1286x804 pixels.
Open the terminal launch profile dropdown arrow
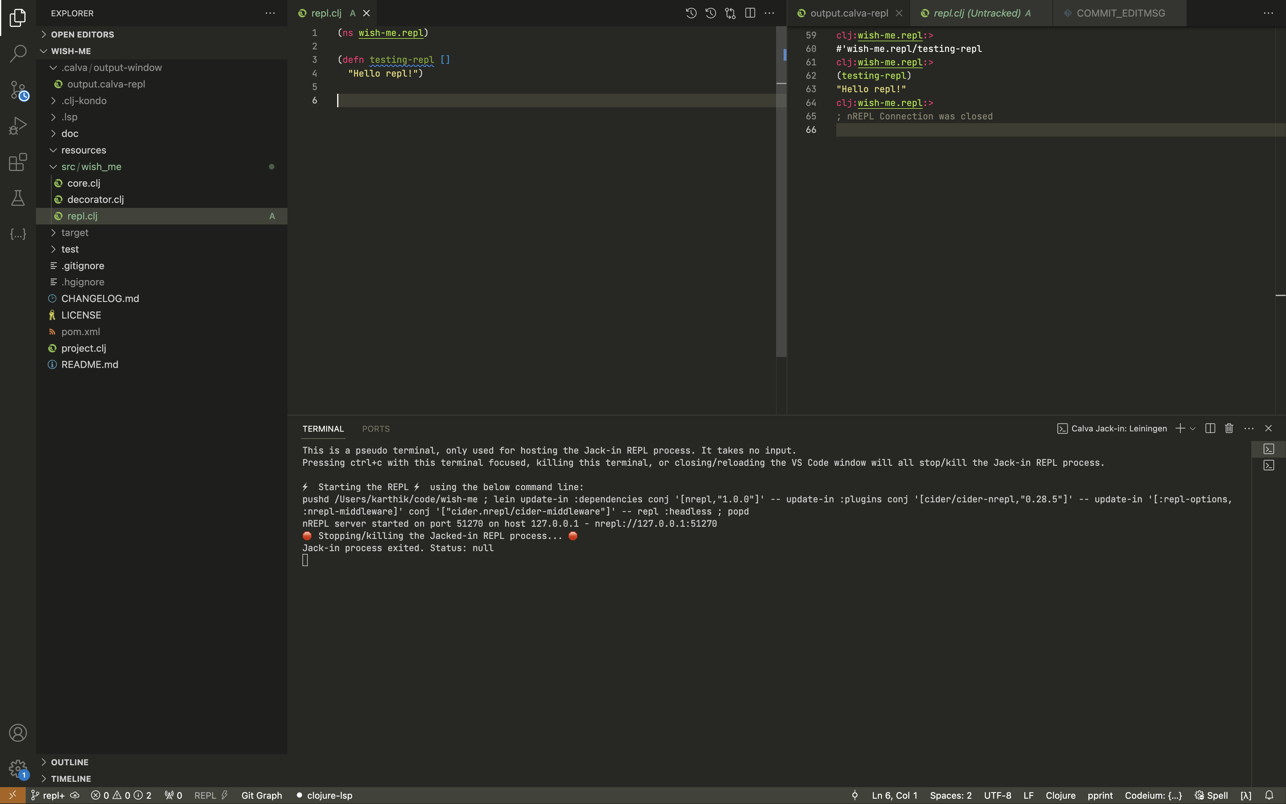click(x=1193, y=429)
